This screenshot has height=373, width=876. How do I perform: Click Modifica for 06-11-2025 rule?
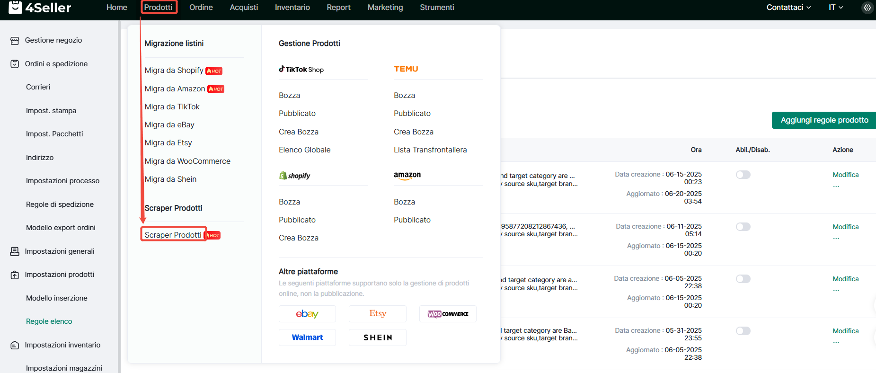click(846, 227)
